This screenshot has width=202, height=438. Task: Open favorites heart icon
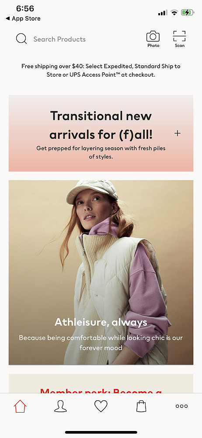pyautogui.click(x=101, y=406)
